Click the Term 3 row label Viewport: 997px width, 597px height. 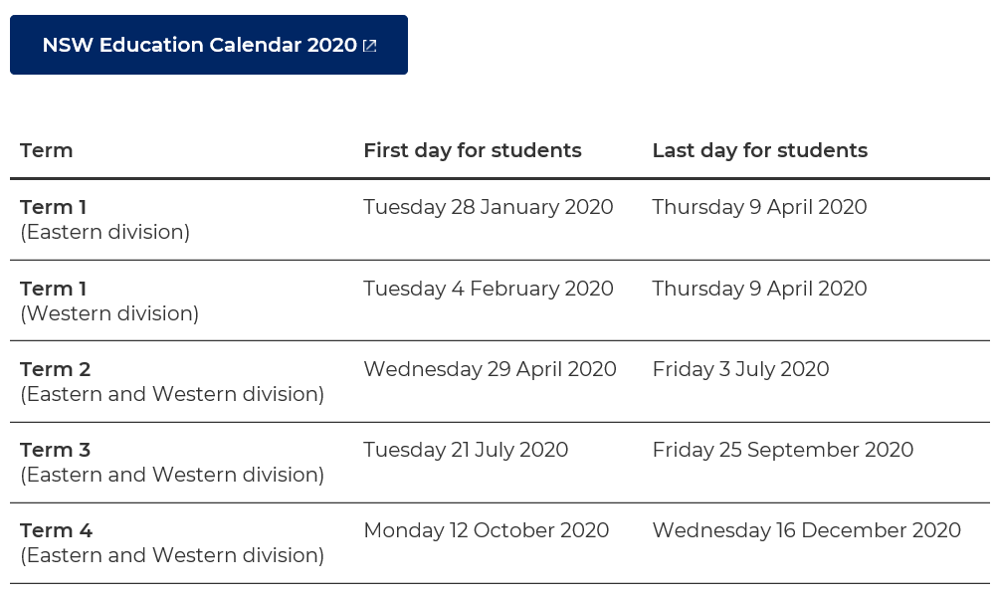tap(172, 463)
